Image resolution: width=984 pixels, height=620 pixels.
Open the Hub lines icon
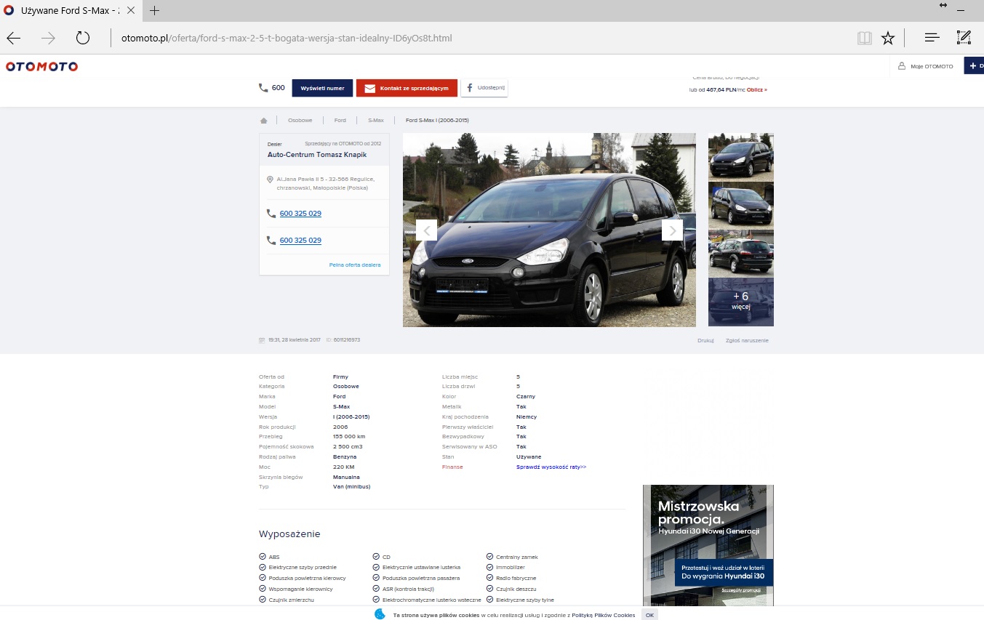[932, 38]
